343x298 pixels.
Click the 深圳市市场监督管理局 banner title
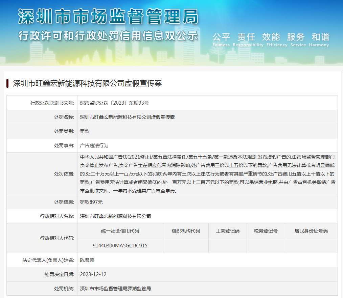(x=108, y=16)
